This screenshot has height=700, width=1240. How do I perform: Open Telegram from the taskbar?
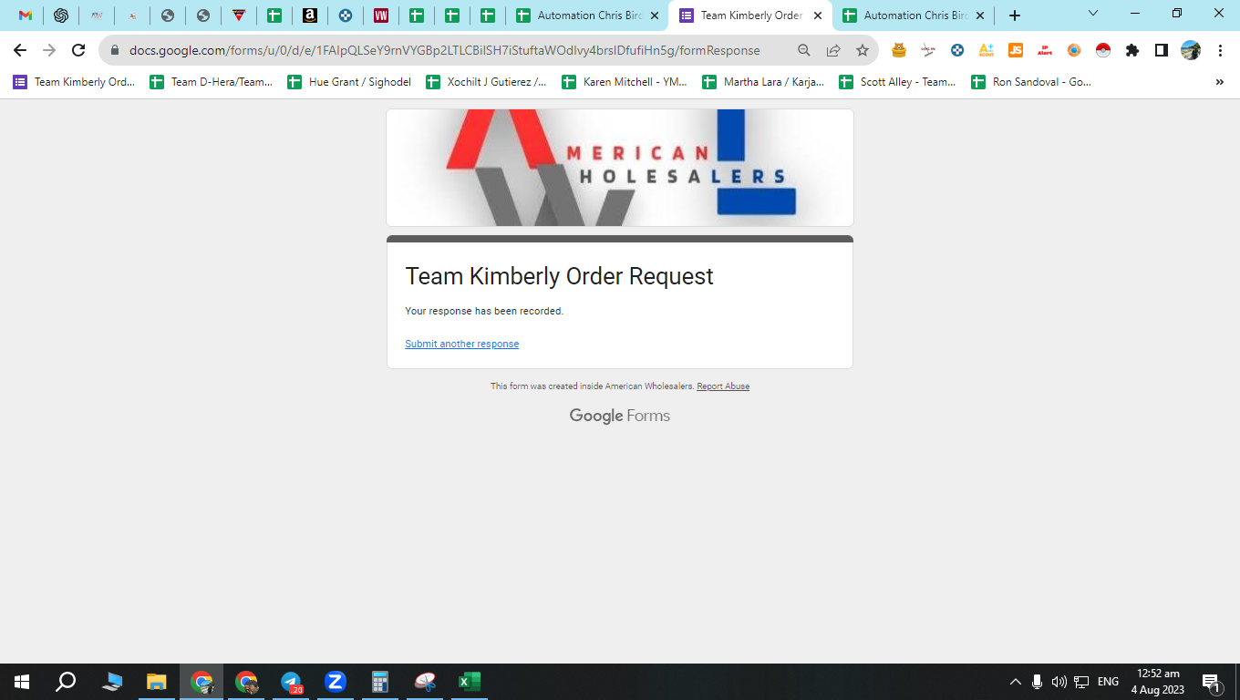[291, 682]
